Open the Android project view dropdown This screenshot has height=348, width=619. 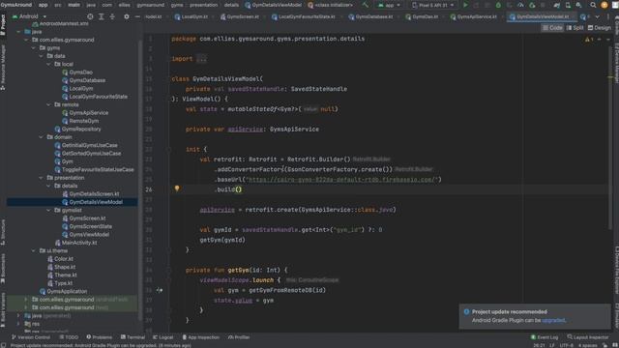(x=29, y=16)
